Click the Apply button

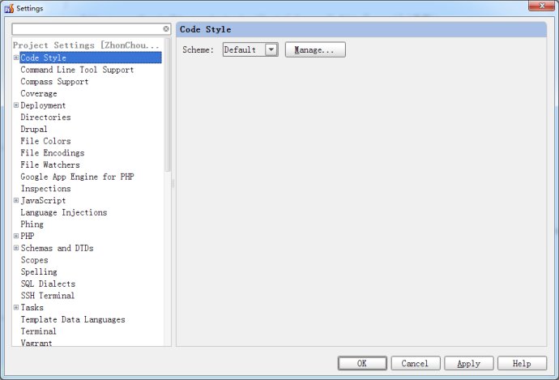pyautogui.click(x=469, y=363)
